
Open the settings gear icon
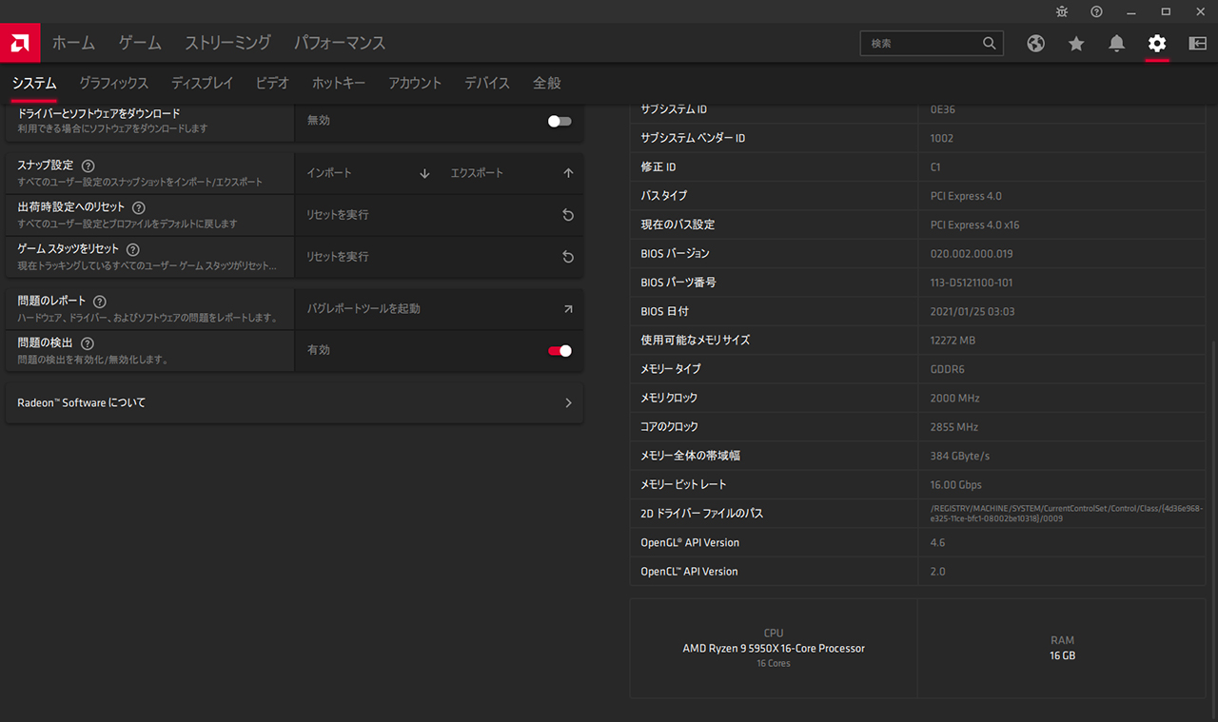coord(1157,43)
